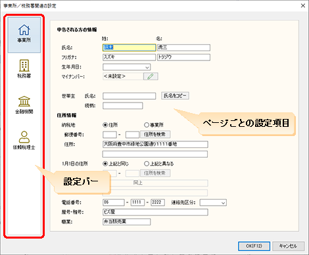The height and width of the screenshot is (255, 309).
Task: Click the 同上 address field
Action: (x=155, y=183)
